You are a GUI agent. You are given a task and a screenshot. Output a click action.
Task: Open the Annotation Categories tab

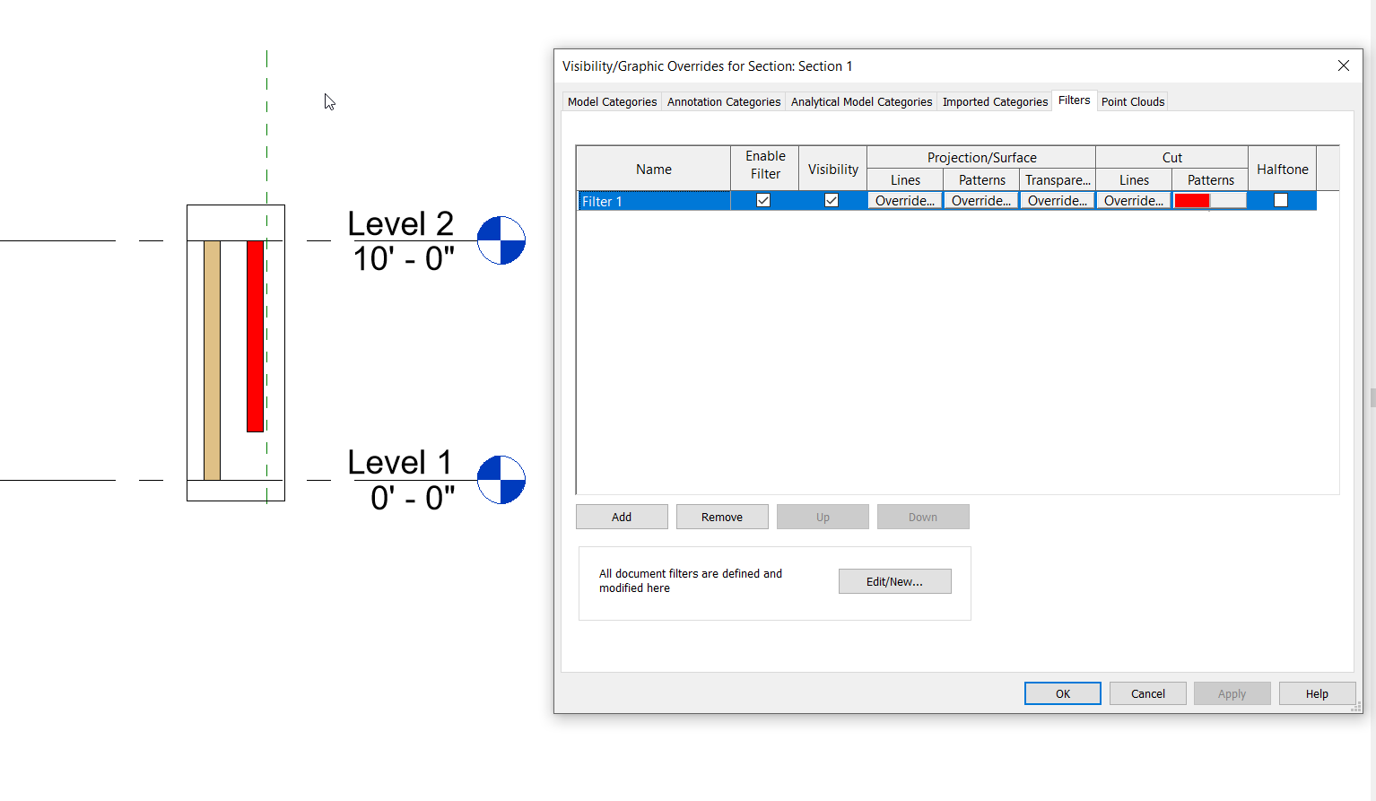point(723,101)
